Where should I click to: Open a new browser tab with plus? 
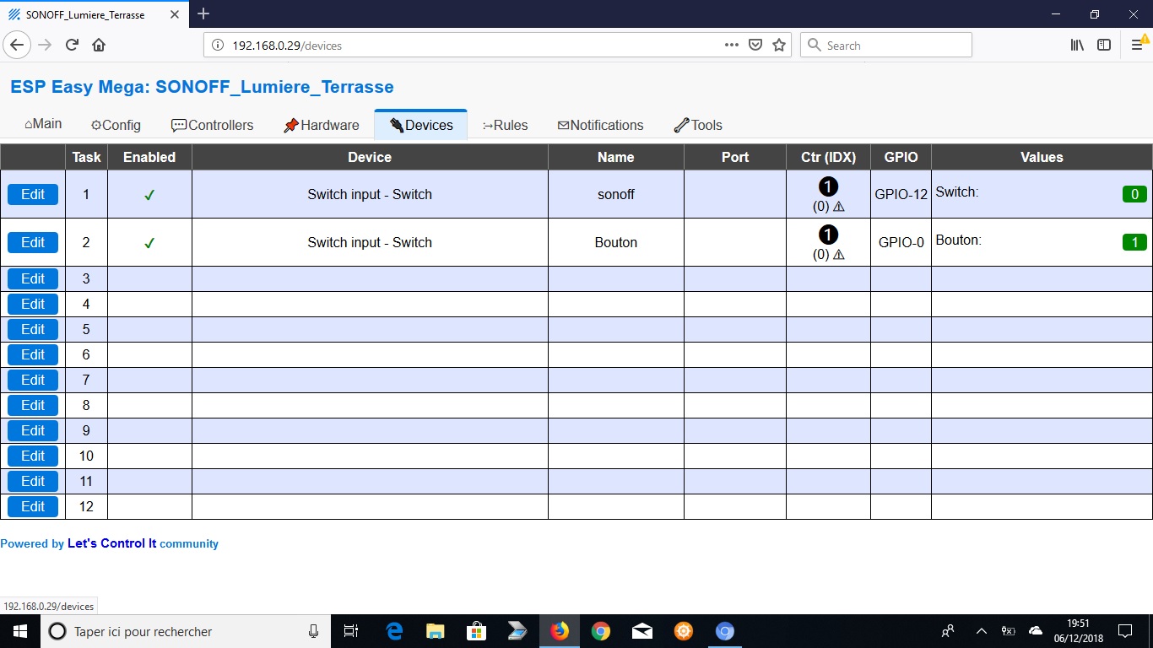coord(203,13)
